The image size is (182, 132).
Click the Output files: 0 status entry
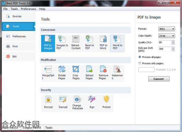pos(32,127)
